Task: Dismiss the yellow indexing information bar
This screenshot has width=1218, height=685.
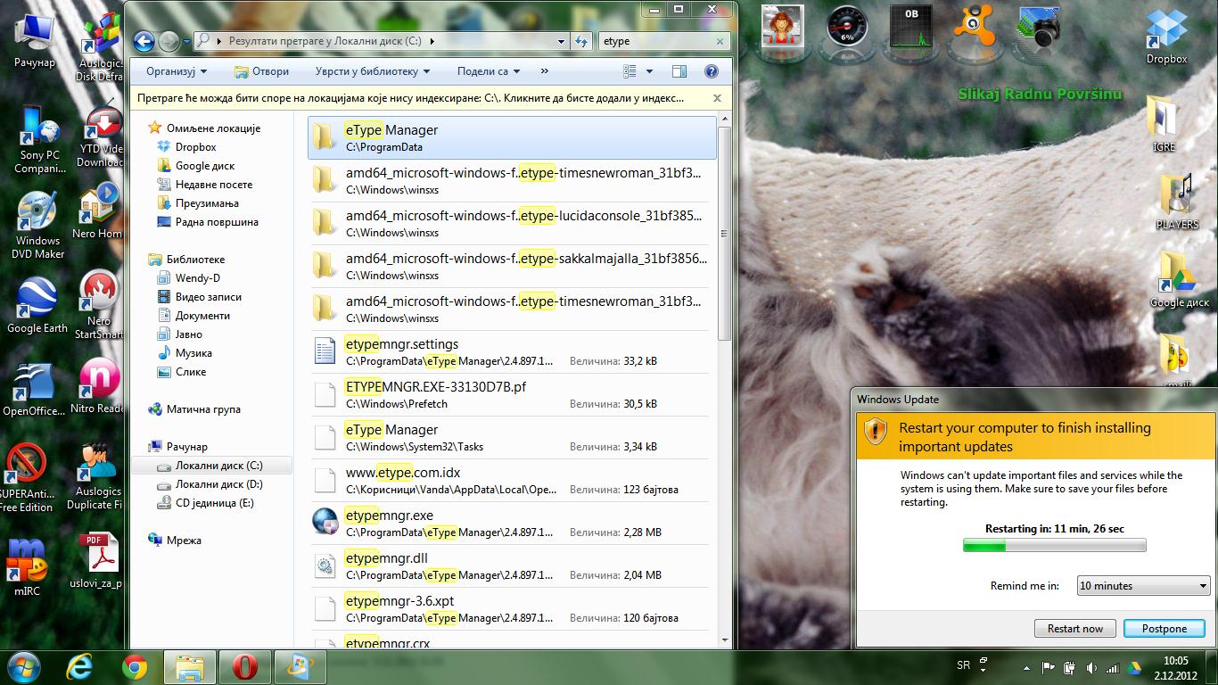Action: point(717,98)
